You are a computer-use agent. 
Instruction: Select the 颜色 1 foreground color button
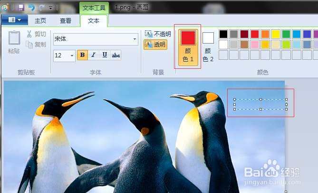pos(188,47)
